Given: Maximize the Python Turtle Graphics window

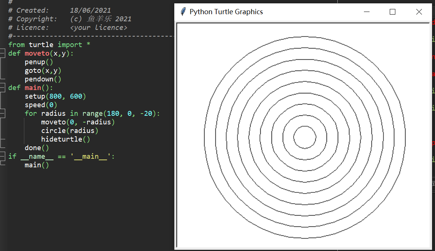Looking at the screenshot, I should pos(392,12).
